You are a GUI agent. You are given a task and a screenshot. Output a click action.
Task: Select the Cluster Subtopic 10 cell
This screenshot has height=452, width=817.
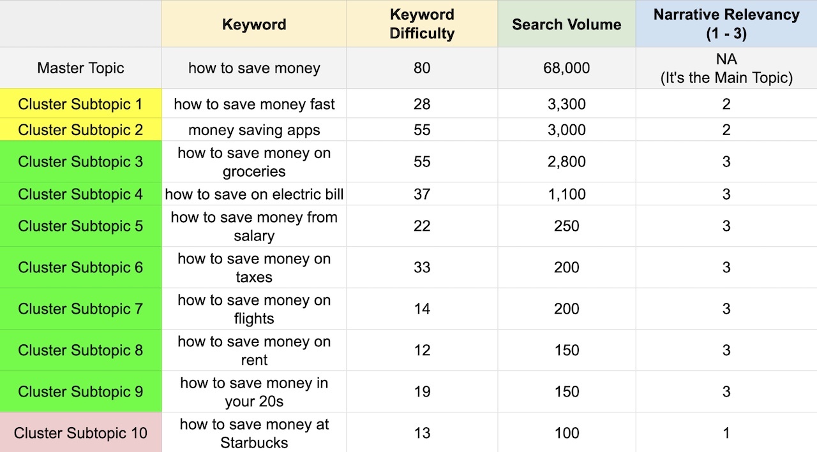pos(80,432)
